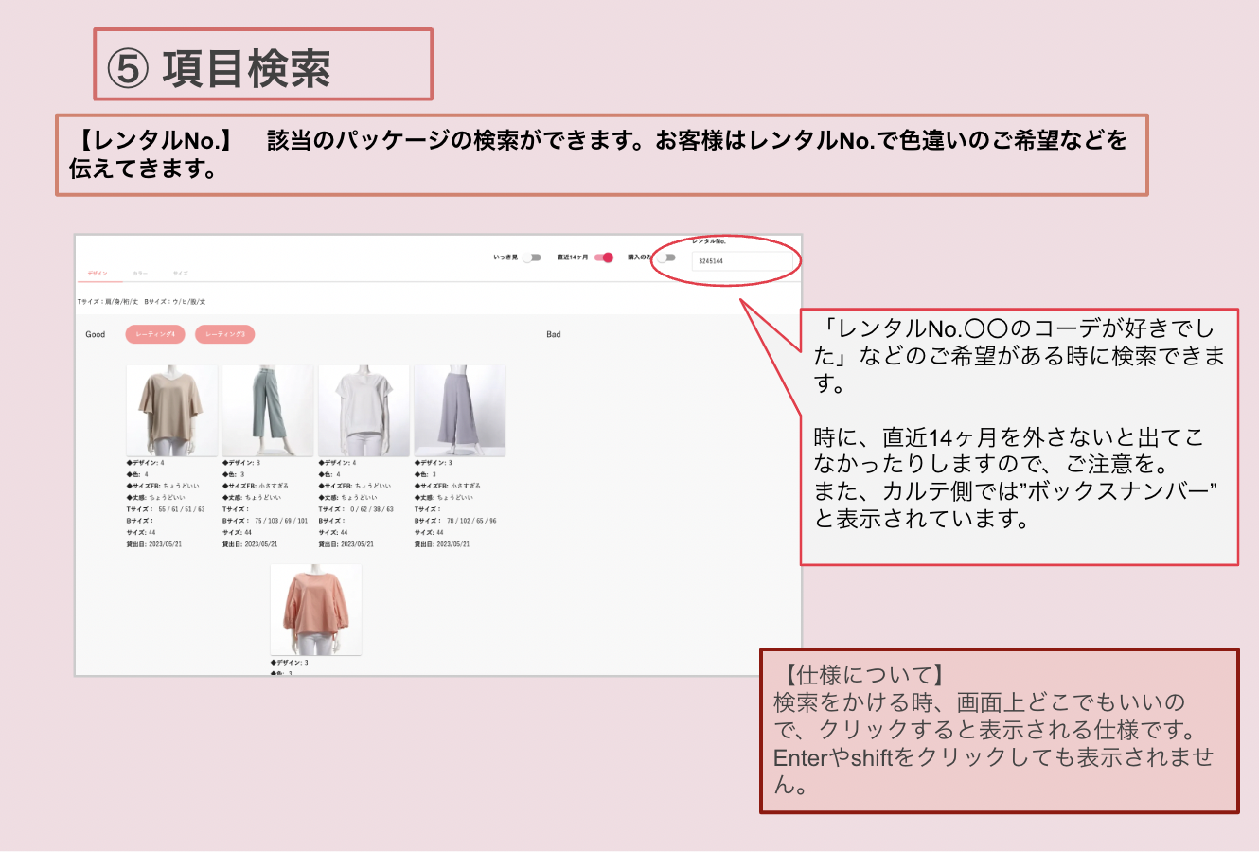The image size is (1259, 852).
Task: Switch to the デザイン tab
Action: click(x=98, y=274)
